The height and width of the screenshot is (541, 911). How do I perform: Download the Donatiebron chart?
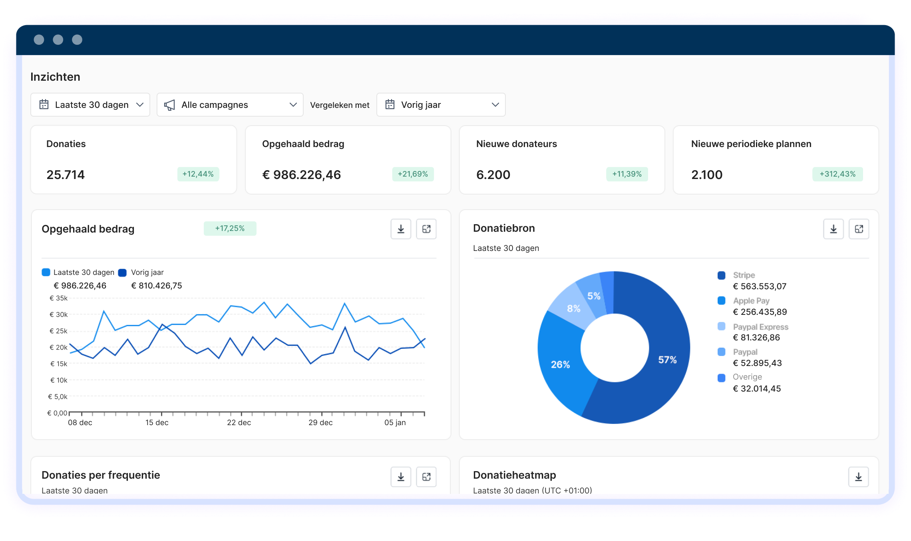pyautogui.click(x=833, y=229)
